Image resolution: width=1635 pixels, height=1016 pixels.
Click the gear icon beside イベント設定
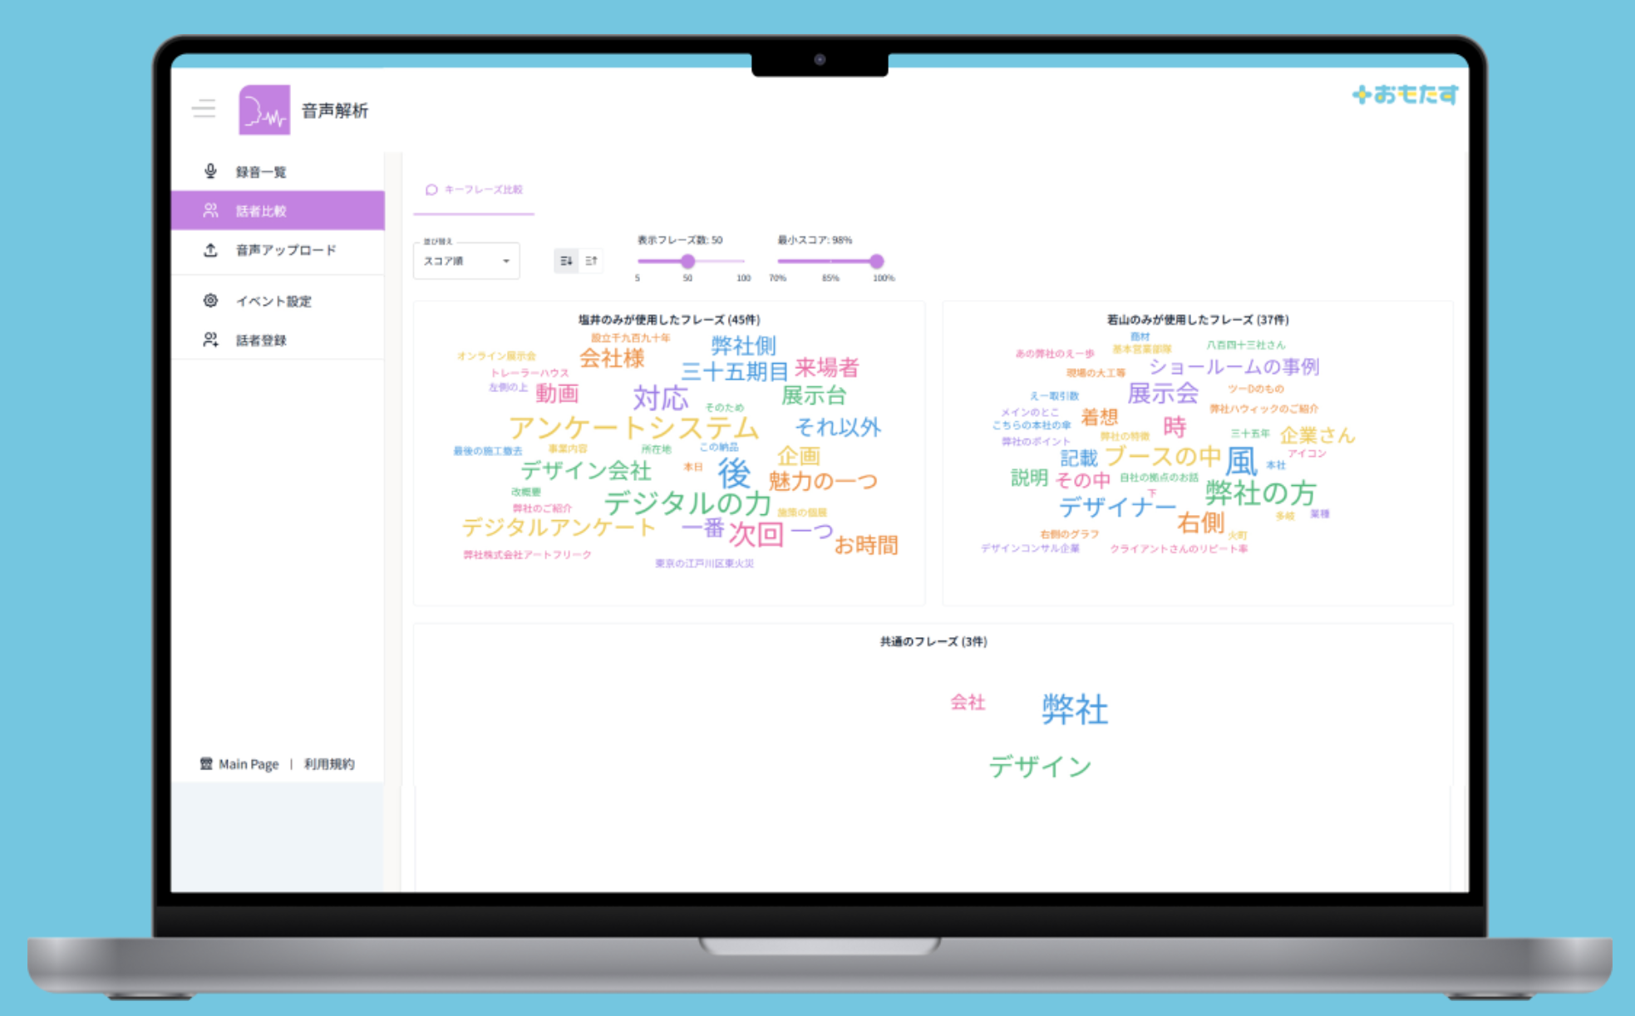click(210, 301)
